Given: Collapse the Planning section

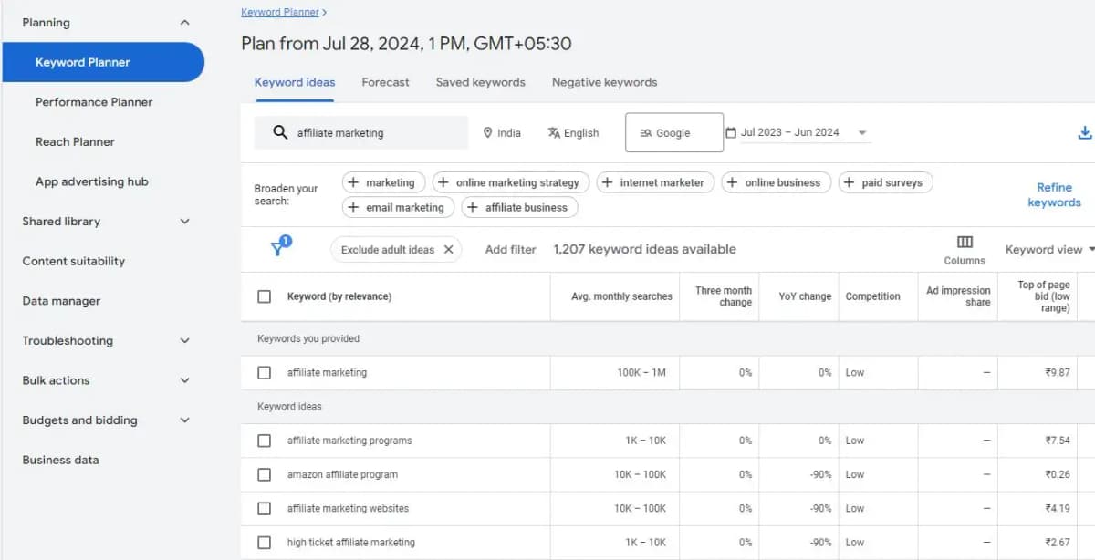Looking at the screenshot, I should (x=184, y=23).
